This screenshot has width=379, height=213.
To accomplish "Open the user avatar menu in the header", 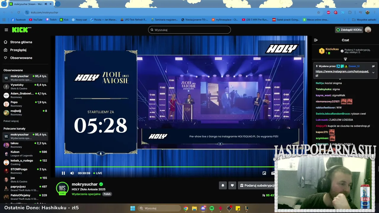I will click(x=368, y=30).
